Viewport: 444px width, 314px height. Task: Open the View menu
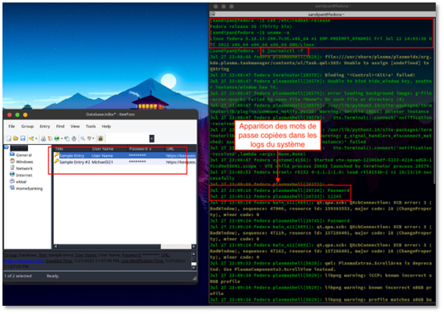pyautogui.click(x=75, y=126)
